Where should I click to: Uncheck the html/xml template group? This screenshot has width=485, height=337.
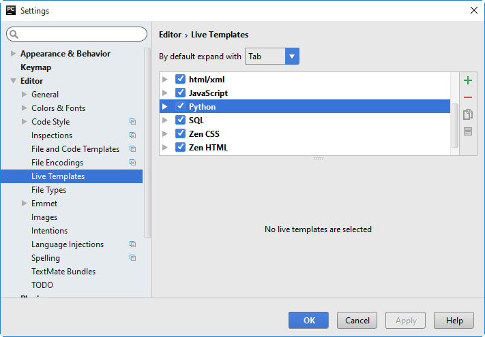[180, 80]
